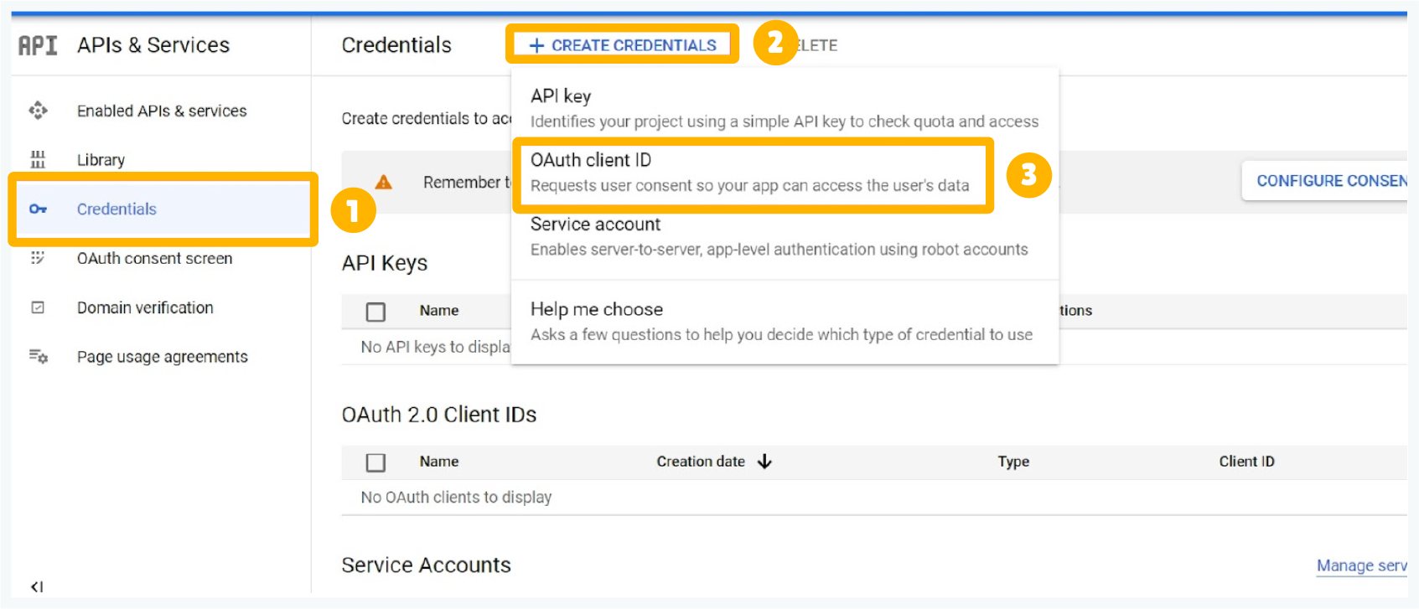The image size is (1419, 609).
Task: Select the Page usage agreements icon
Action: [x=38, y=356]
